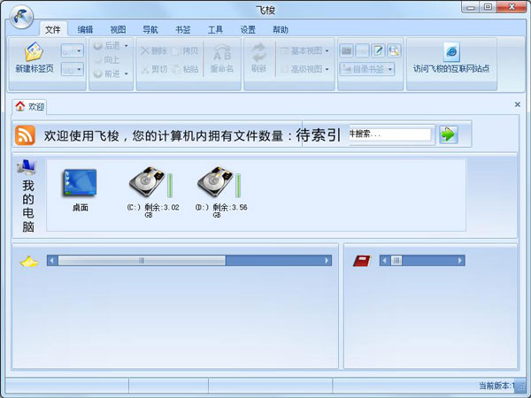This screenshot has width=531, height=398.
Task: Click the 重命名 rename icon
Action: [x=222, y=53]
